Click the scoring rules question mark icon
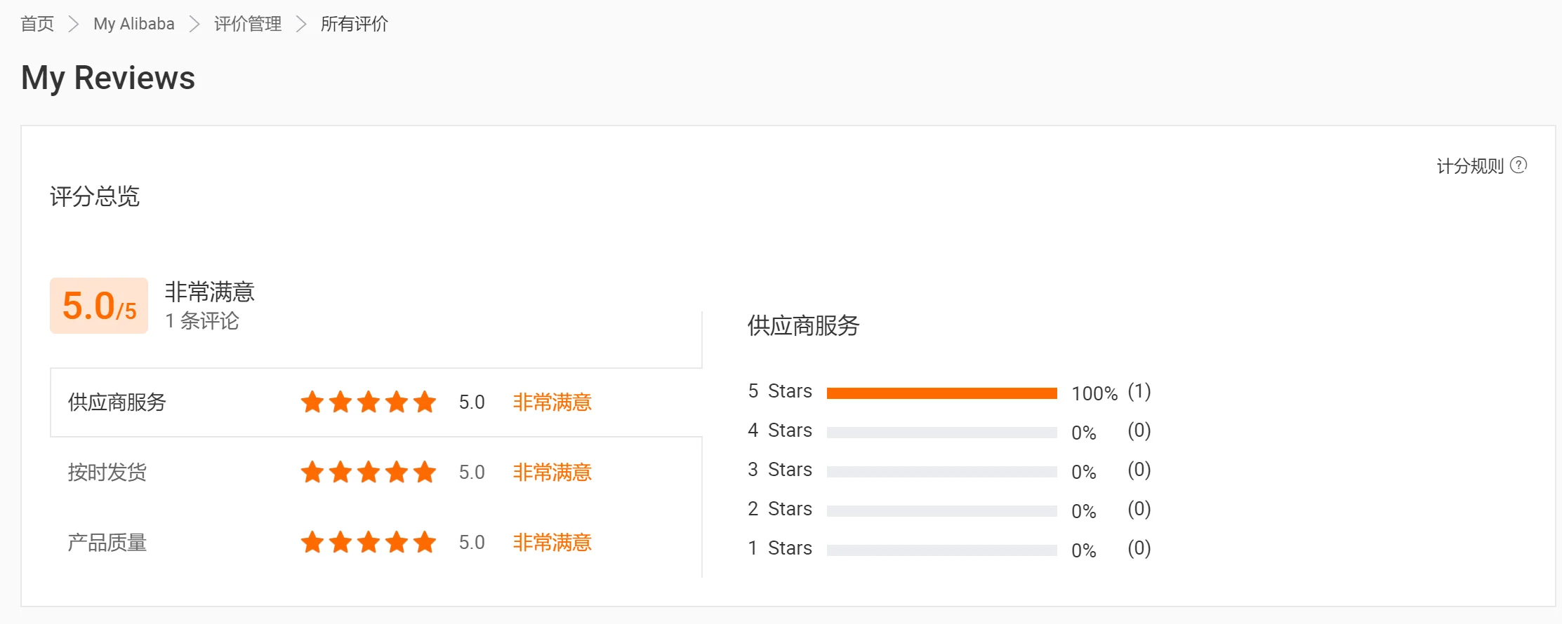The height and width of the screenshot is (624, 1562). coord(1518,165)
